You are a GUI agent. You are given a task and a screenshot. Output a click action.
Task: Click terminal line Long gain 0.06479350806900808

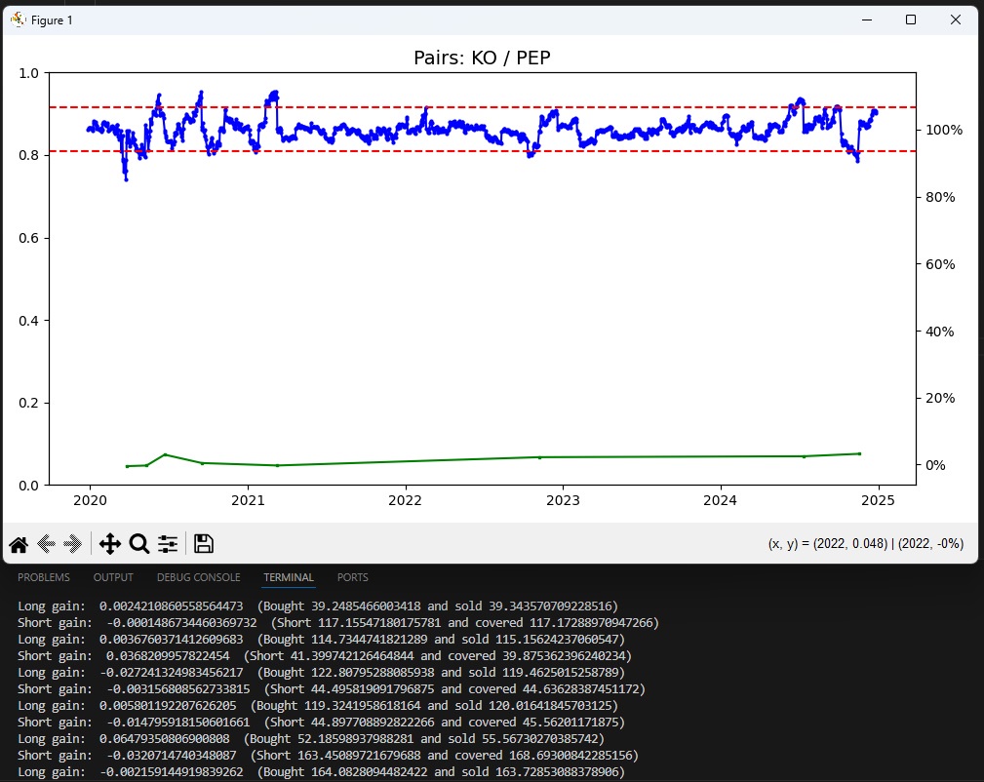pyautogui.click(x=311, y=739)
